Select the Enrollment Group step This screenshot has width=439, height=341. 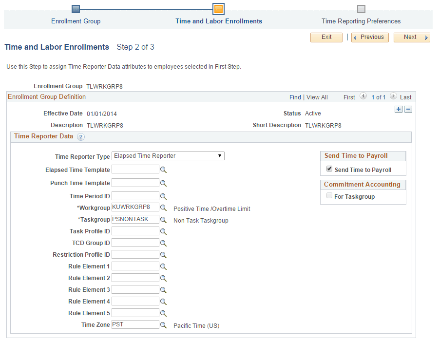pos(76,21)
